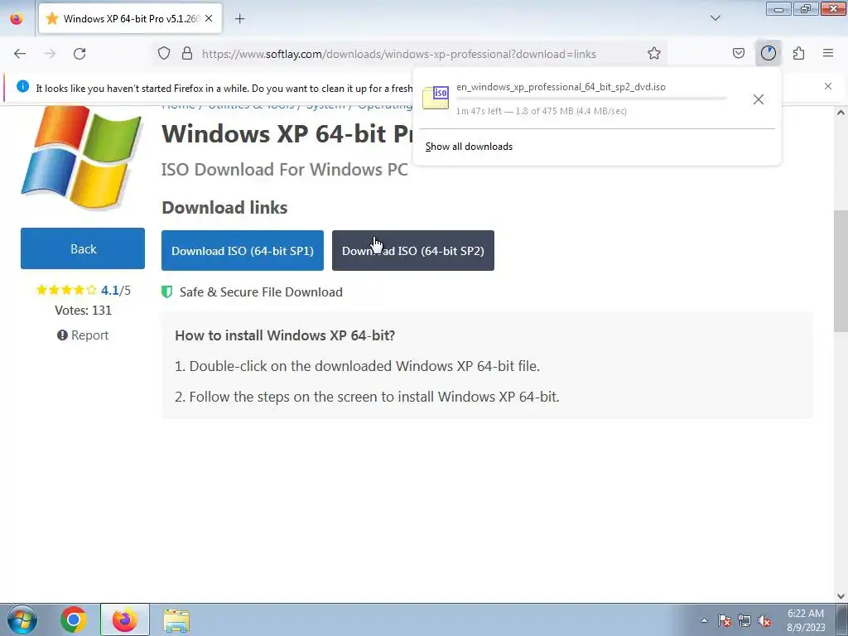Open Windows Explorer from the taskbar
Viewport: 848px width, 636px height.
[x=176, y=620]
